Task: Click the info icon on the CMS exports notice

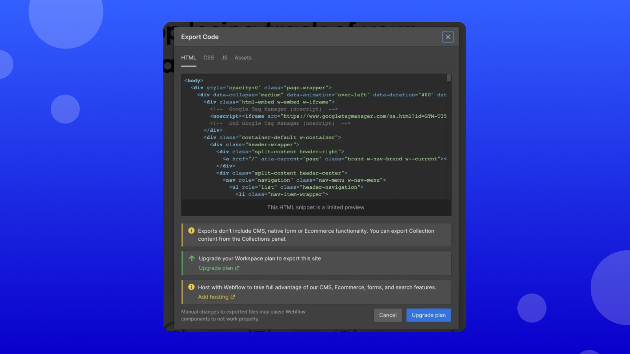Action: (191, 231)
